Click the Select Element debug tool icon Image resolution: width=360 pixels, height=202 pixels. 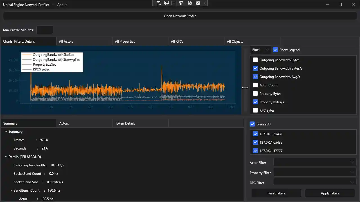click(x=166, y=3)
